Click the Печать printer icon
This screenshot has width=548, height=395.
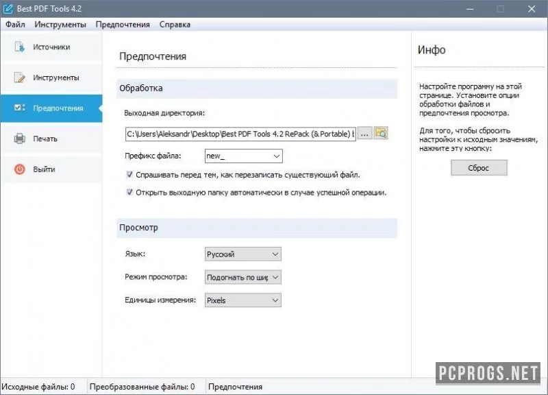(x=20, y=139)
